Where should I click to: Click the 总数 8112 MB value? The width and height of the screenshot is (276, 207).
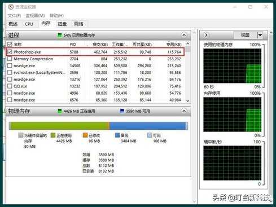coord(106,166)
